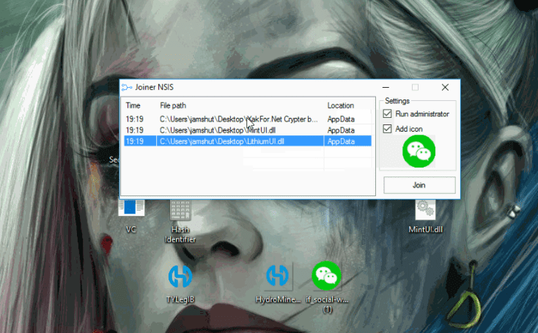Click the Location column header
Image resolution: width=538 pixels, height=333 pixels.
pyautogui.click(x=341, y=105)
